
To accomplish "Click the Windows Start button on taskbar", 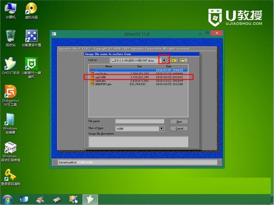I will [7, 199].
